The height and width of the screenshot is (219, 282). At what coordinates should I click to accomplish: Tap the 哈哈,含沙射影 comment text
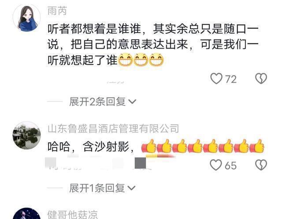(91, 147)
